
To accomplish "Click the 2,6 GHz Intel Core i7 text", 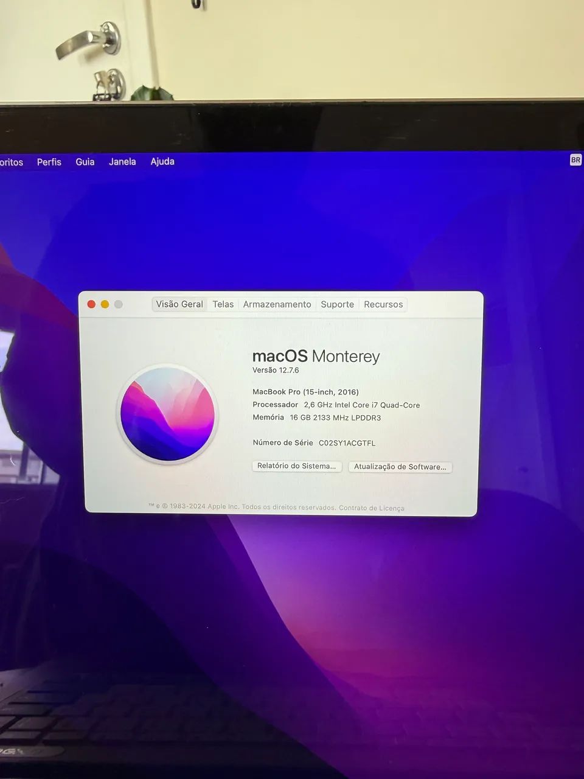I will (x=341, y=405).
